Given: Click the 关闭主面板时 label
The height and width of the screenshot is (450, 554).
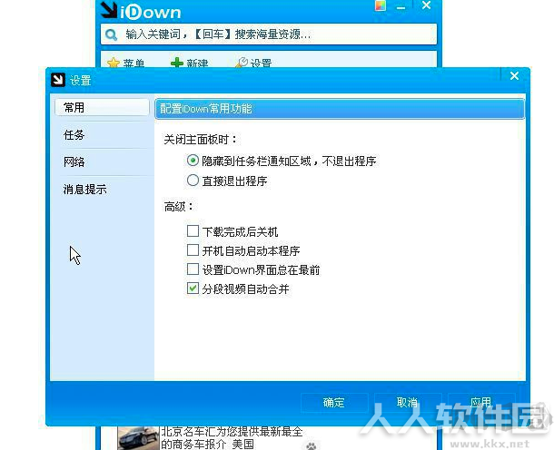Looking at the screenshot, I should pos(201,140).
